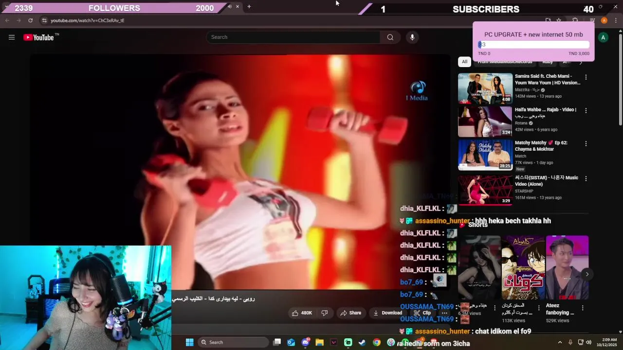Select the From IMediaMusicRecords chip
This screenshot has width=623, height=350.
tap(505, 63)
